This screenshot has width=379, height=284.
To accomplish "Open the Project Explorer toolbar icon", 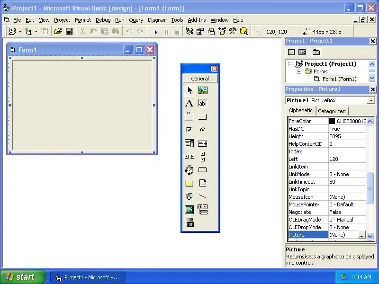I will tap(189, 31).
